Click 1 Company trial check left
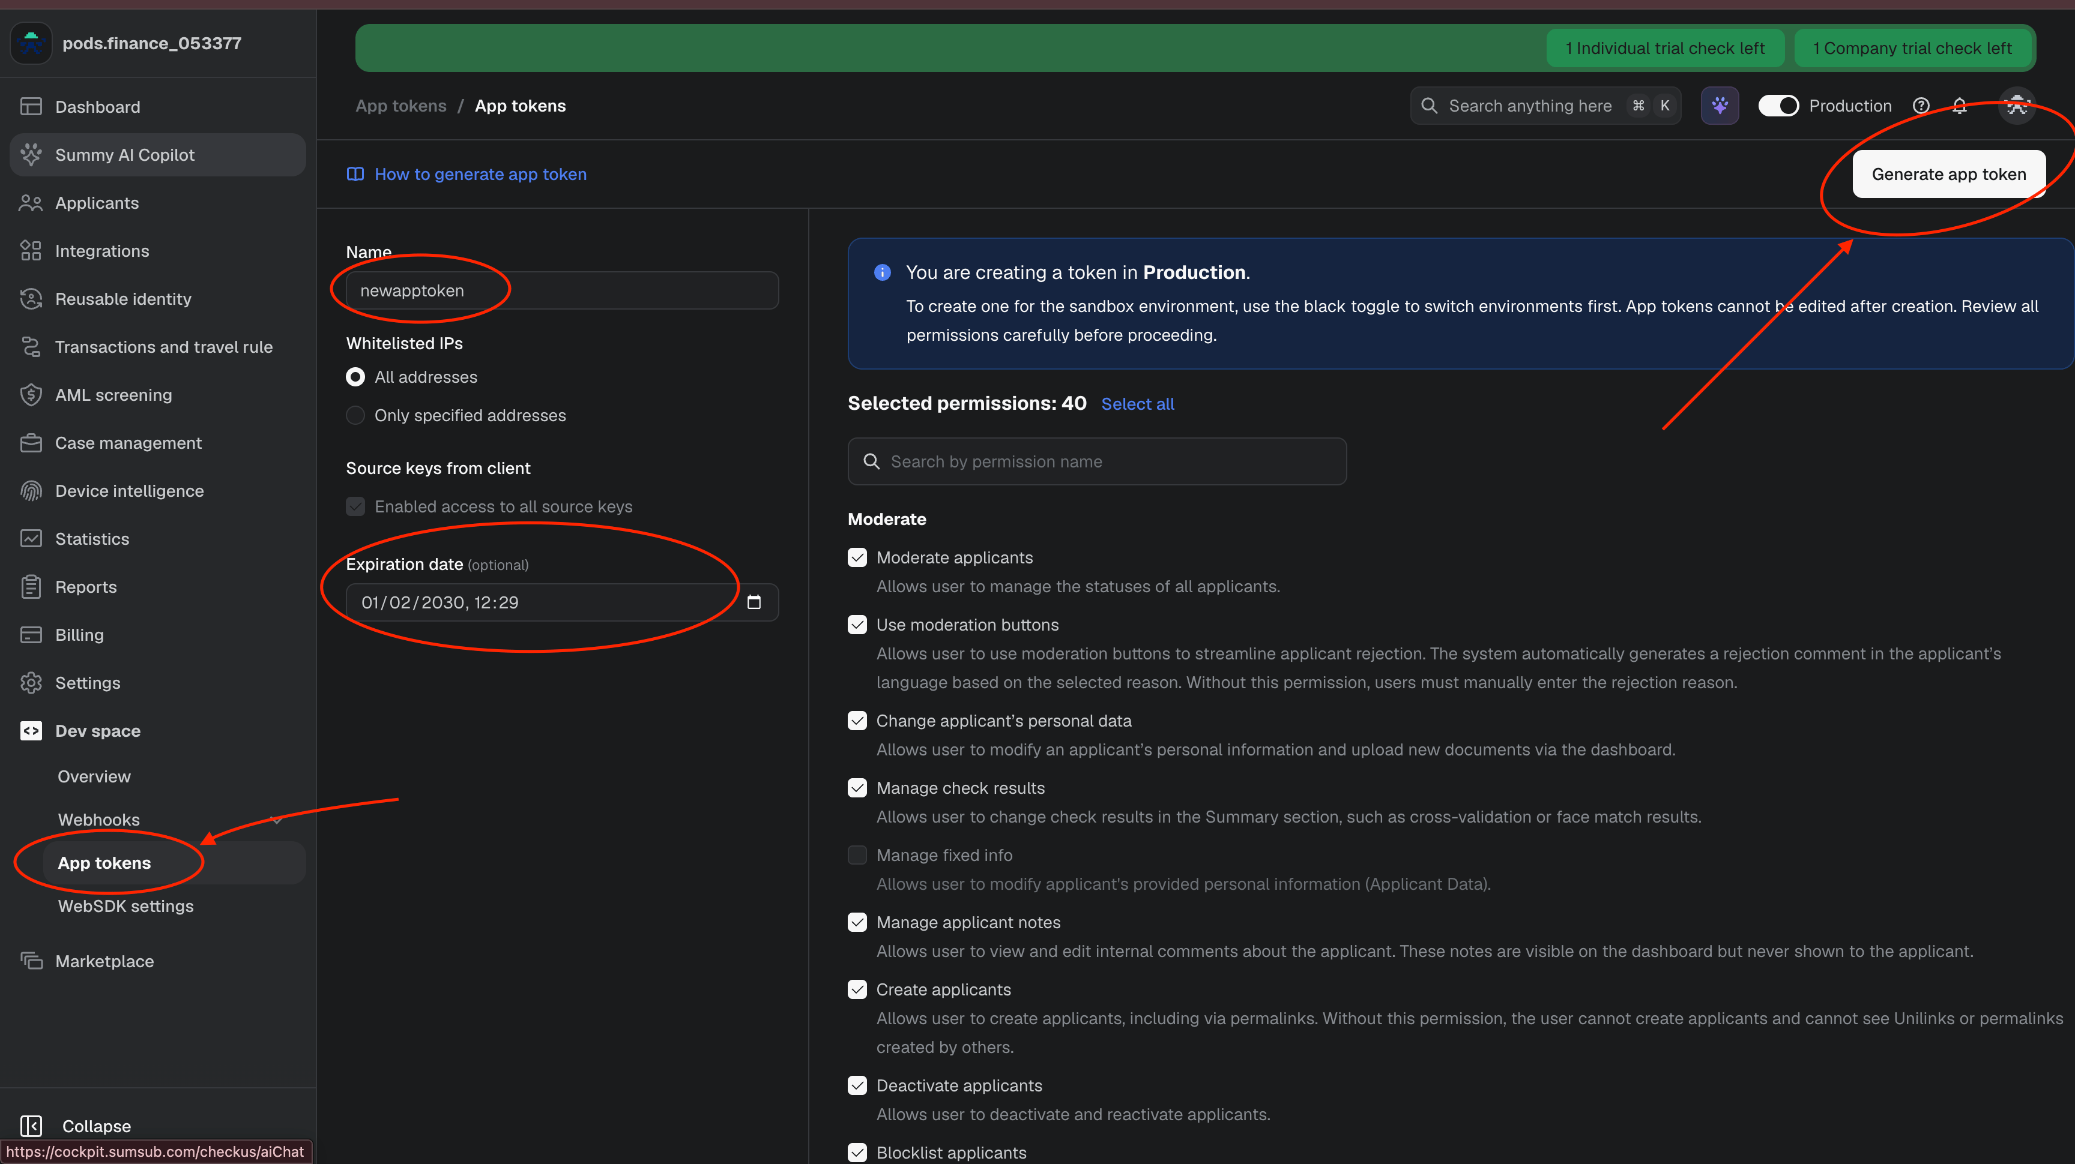 (x=1912, y=48)
